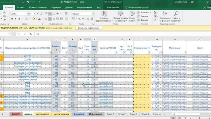The width and height of the screenshot is (211, 119).
Task: Toggle bold (Ж) formatting
Action: click(12, 19)
